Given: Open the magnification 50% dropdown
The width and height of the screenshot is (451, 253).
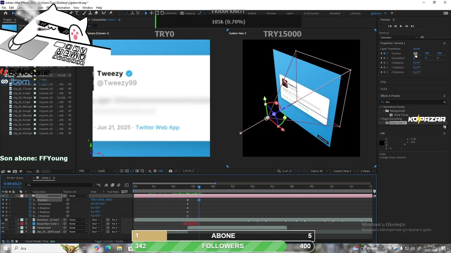Looking at the screenshot, I should pyautogui.click(x=86, y=171).
